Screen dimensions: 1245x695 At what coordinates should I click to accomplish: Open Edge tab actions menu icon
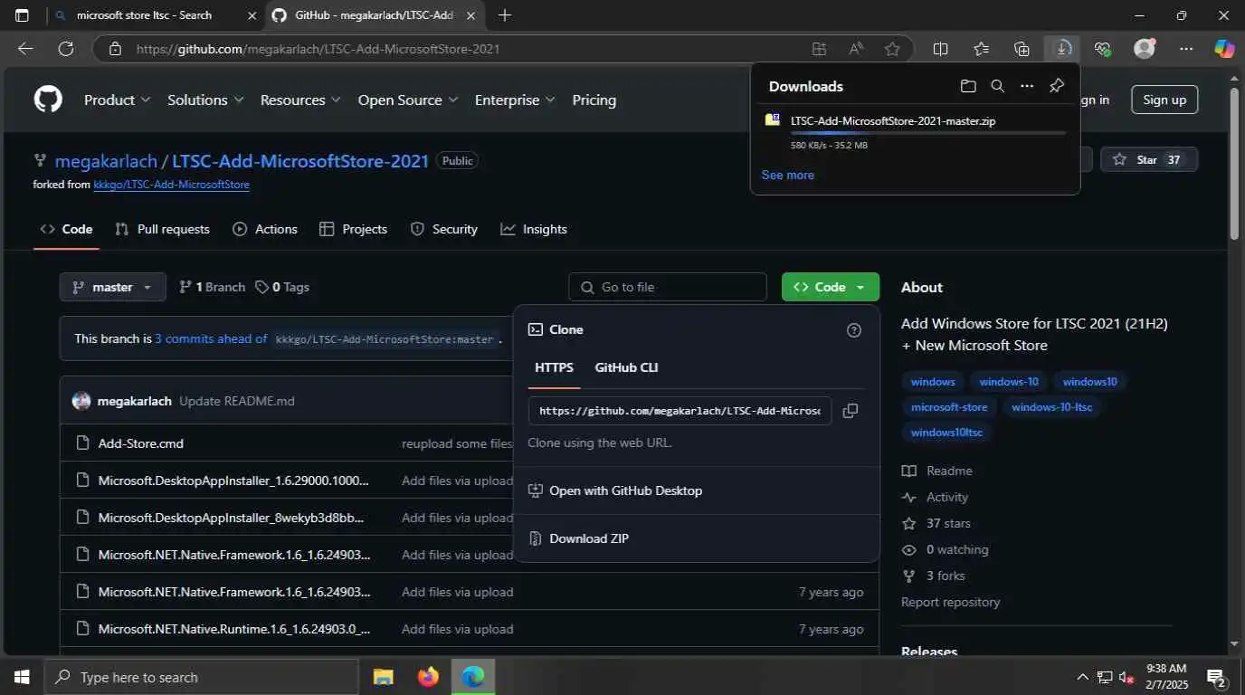pos(22,15)
